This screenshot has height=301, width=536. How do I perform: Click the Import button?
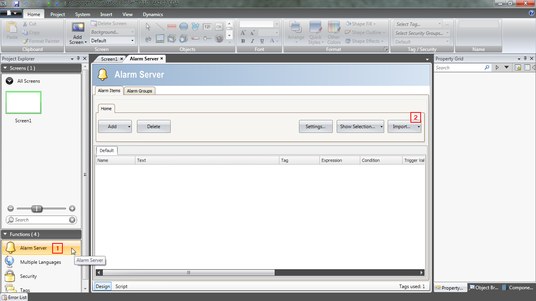[405, 127]
